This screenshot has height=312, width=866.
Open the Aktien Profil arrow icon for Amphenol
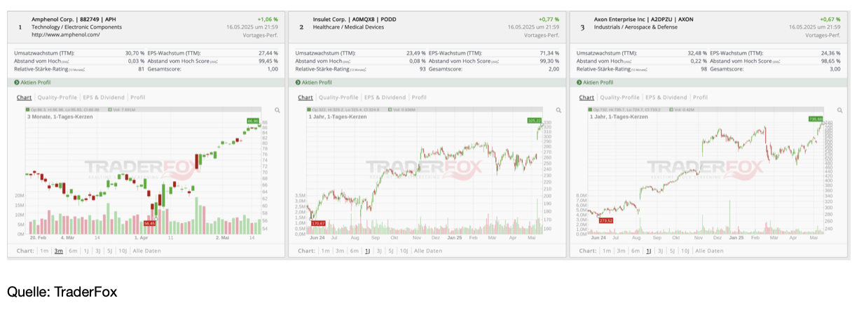click(17, 83)
